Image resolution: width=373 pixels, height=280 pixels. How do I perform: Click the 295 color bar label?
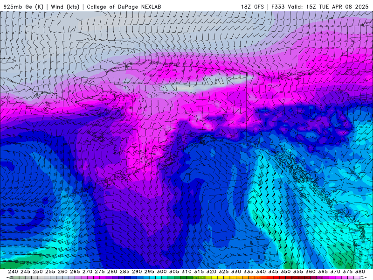point(149,272)
